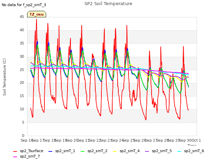217x163 pixels.
Task: Click the sp2_smT_5 legend entry
Action: 158,151
